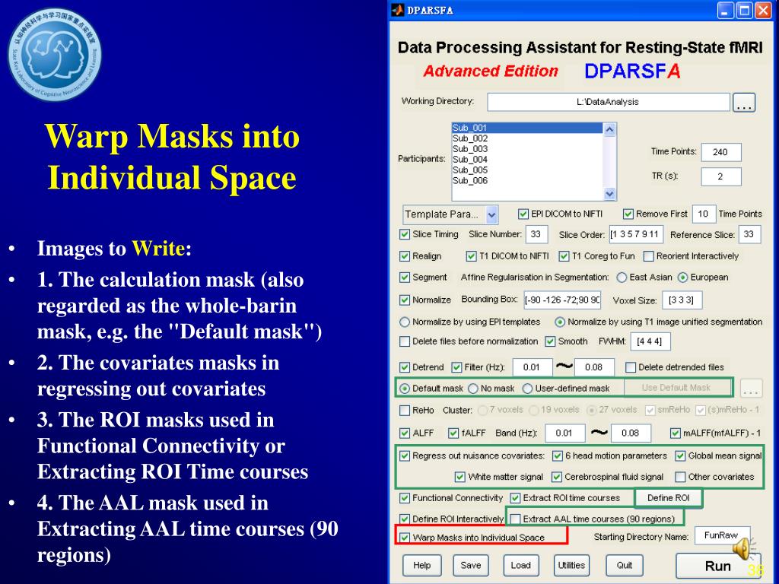The width and height of the screenshot is (779, 584).
Task: Toggle the ALFF checkbox
Action: [x=405, y=433]
